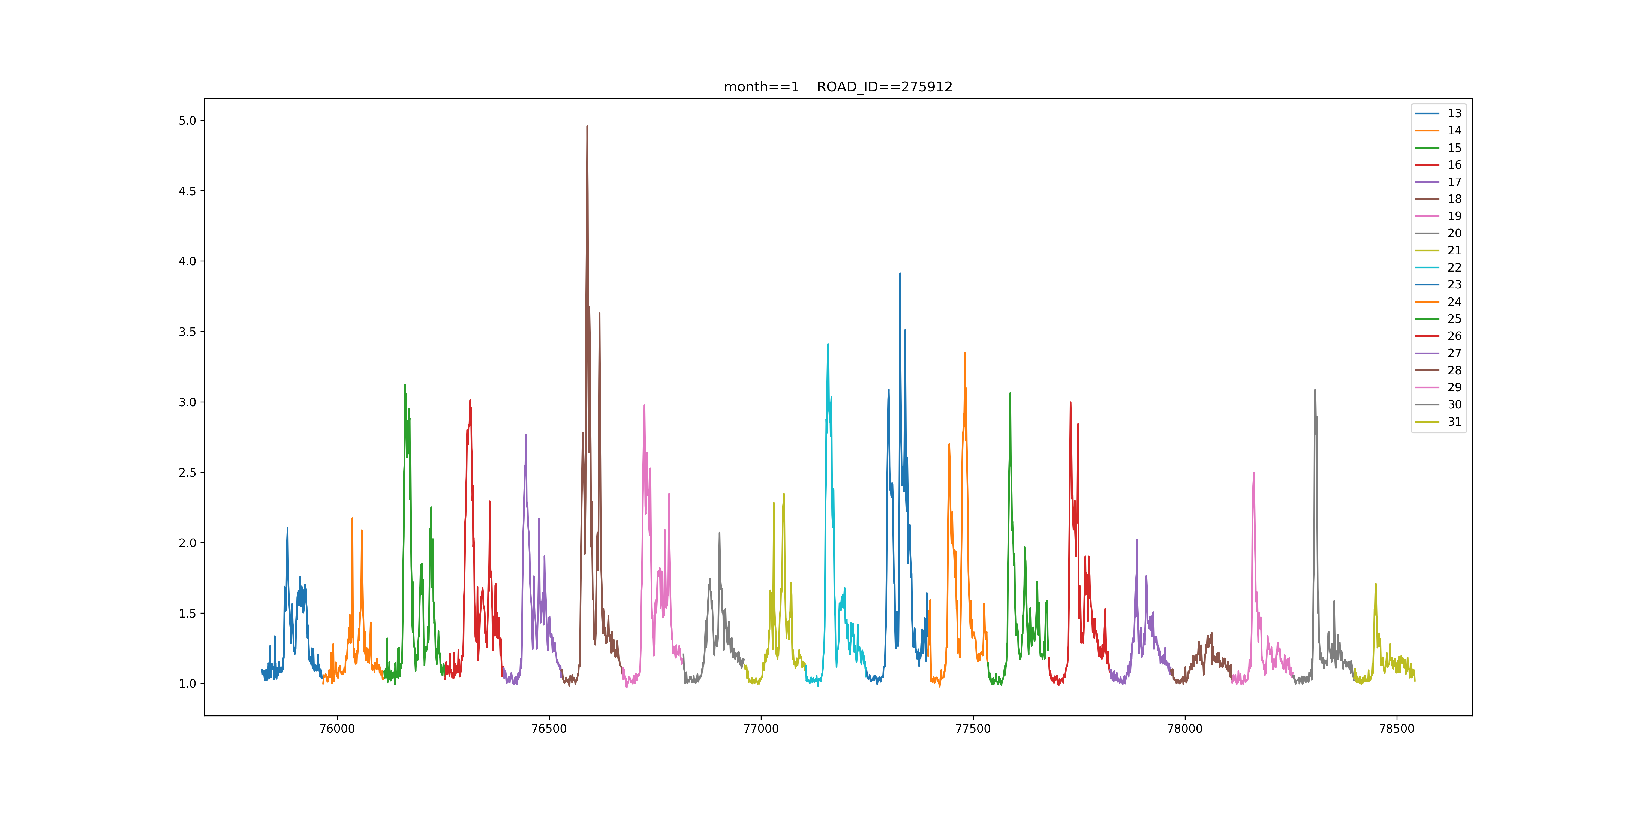The height and width of the screenshot is (818, 1636).
Task: Click the cyan day-22 peak near 3.4
Action: (x=828, y=345)
